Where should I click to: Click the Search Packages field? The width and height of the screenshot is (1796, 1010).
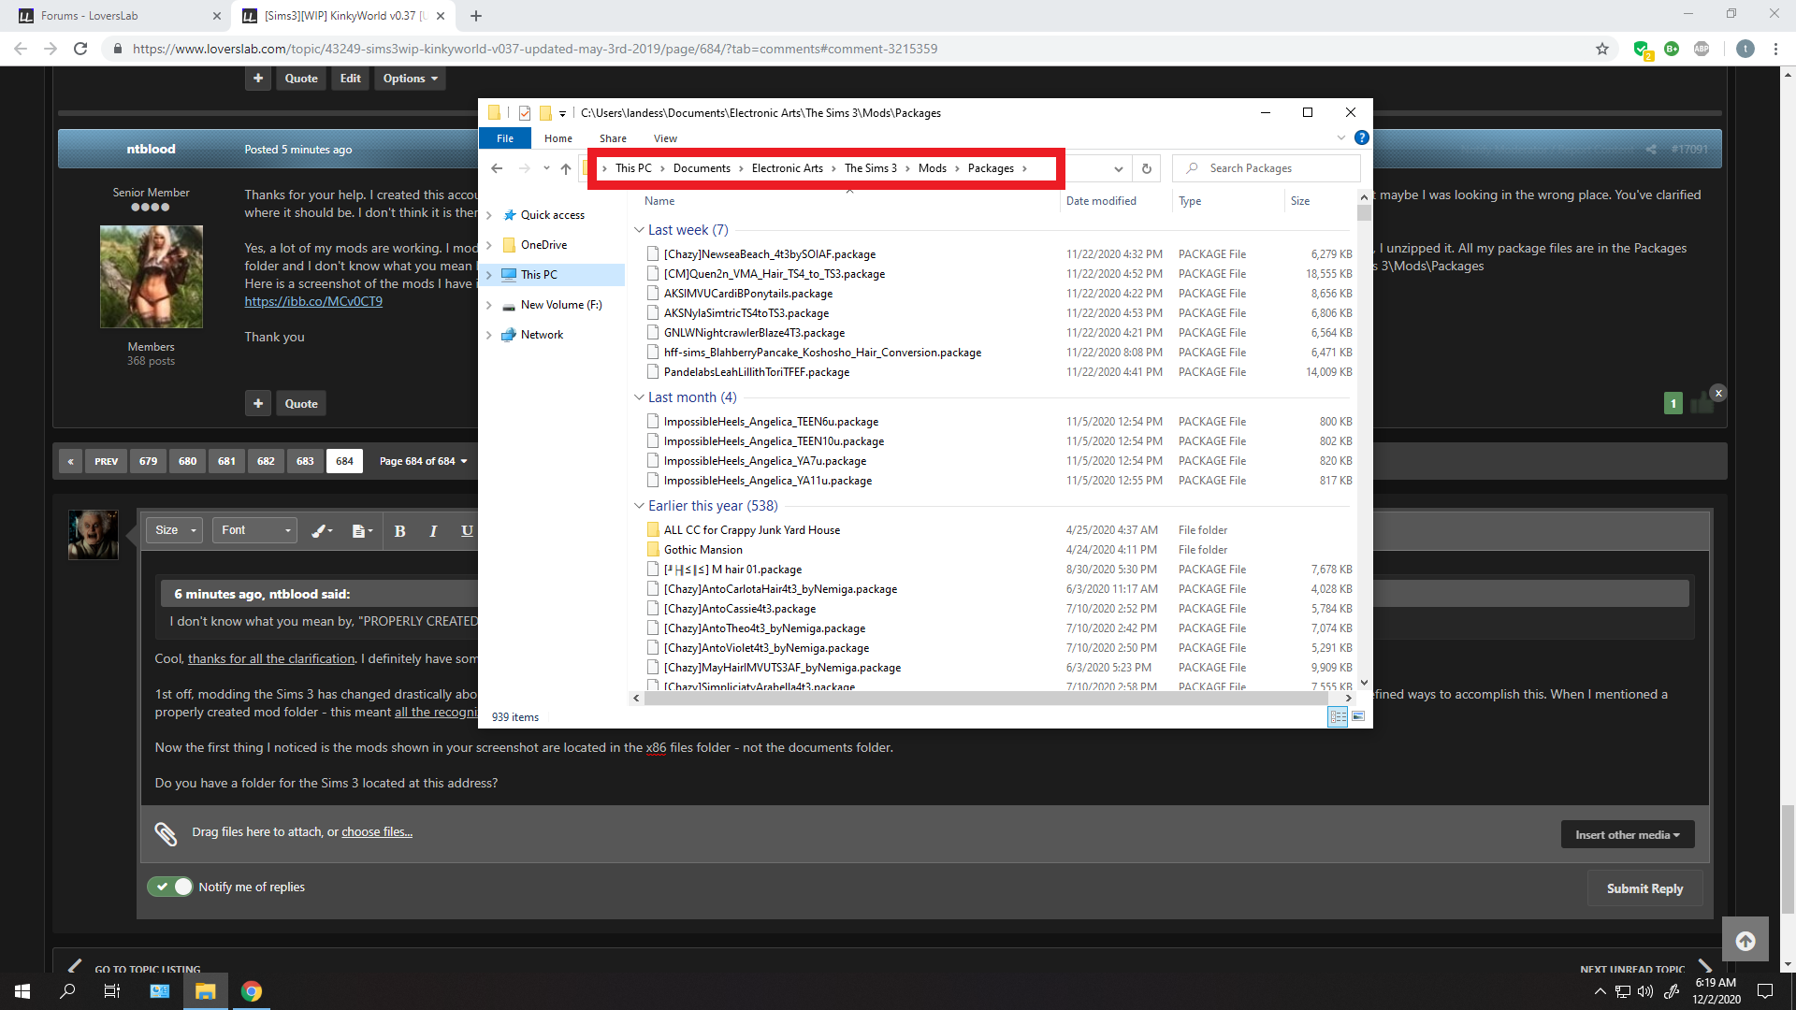point(1267,168)
